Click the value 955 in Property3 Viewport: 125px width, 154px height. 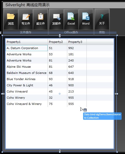(x=71, y=98)
